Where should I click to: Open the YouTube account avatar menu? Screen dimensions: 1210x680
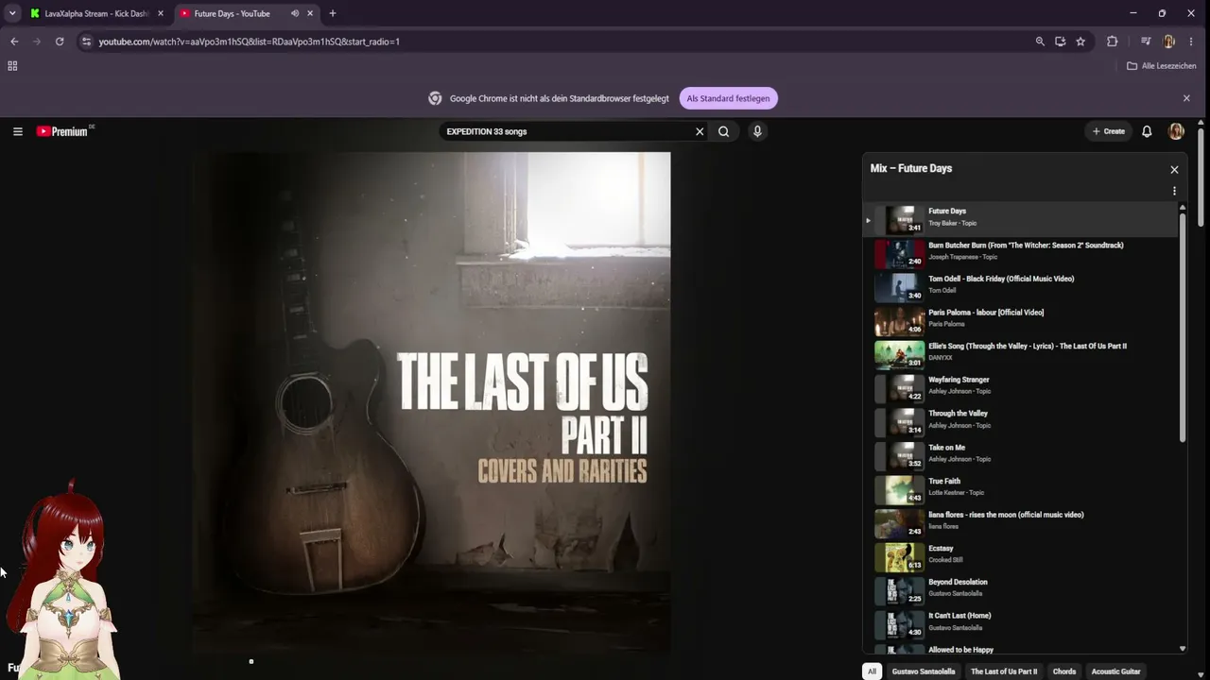1176,131
